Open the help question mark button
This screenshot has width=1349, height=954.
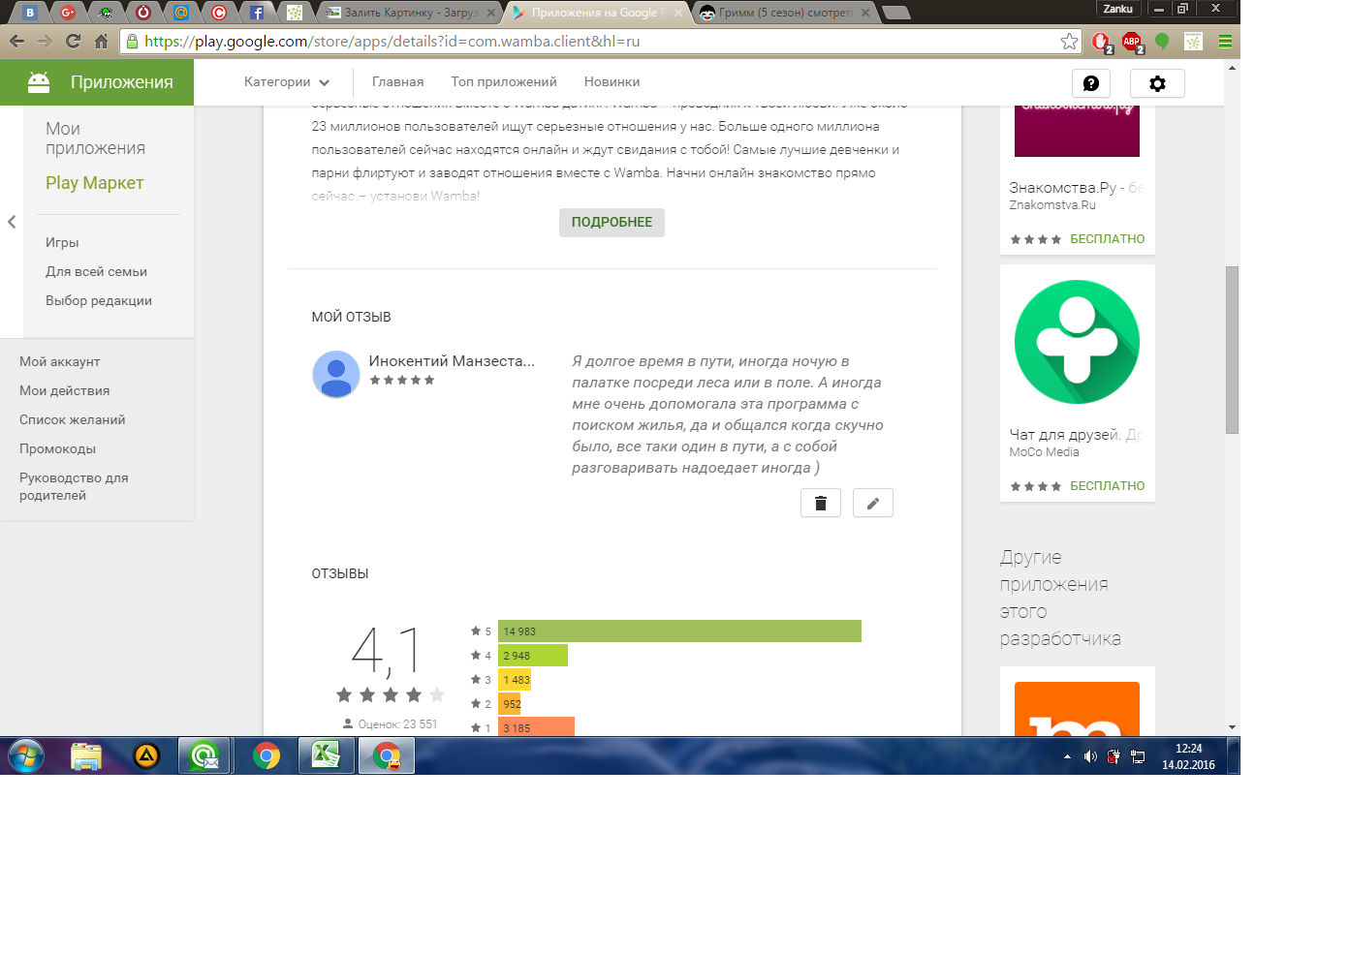click(1091, 83)
